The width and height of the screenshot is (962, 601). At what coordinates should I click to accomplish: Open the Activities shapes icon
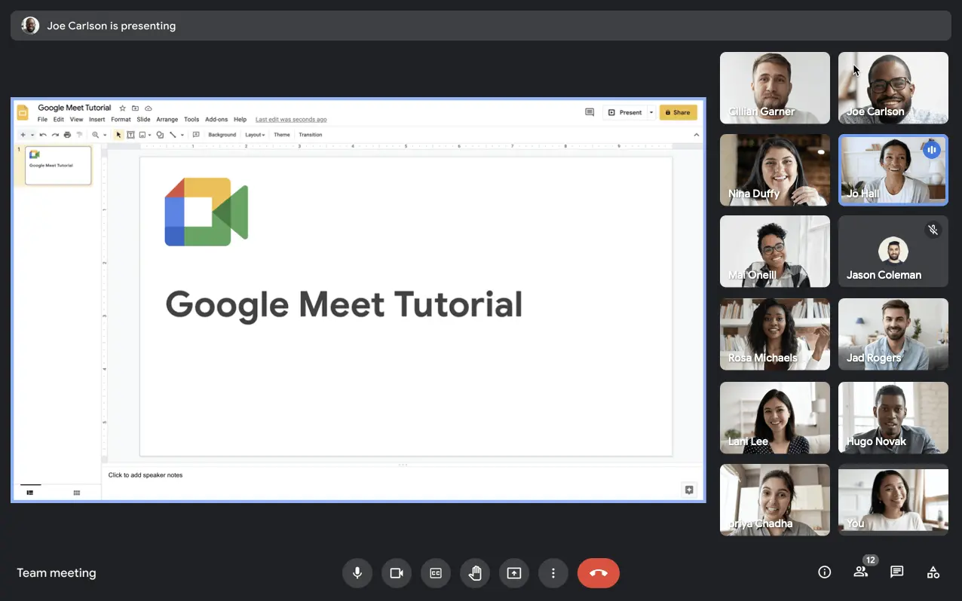click(x=933, y=572)
